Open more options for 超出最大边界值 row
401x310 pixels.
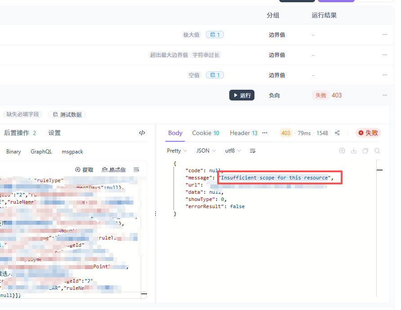pyautogui.click(x=385, y=55)
